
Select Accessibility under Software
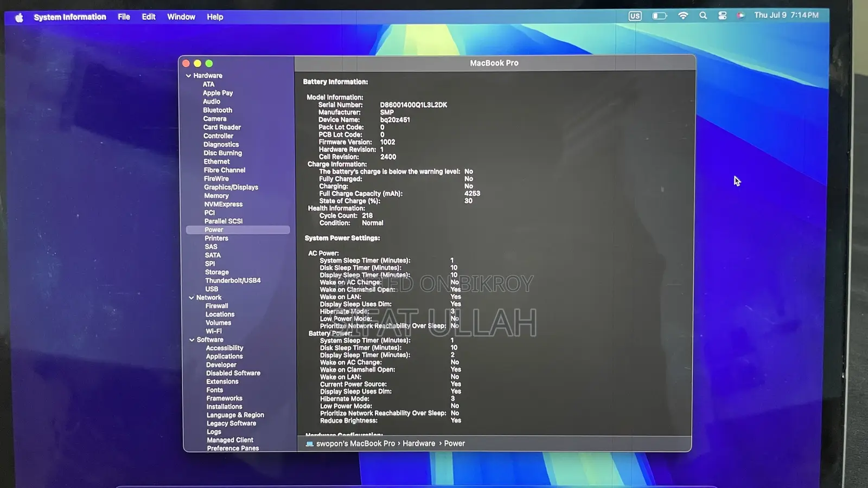[225, 348]
